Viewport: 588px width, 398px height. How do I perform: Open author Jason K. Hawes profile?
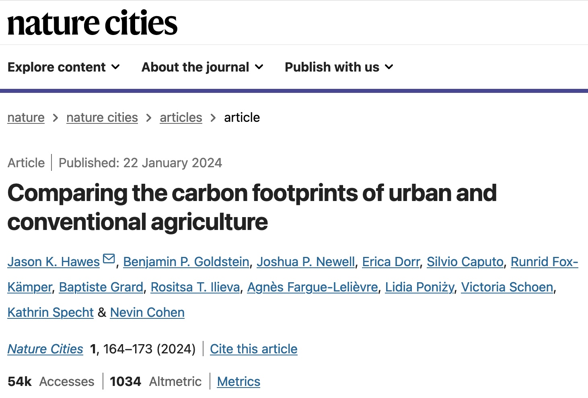[53, 262]
